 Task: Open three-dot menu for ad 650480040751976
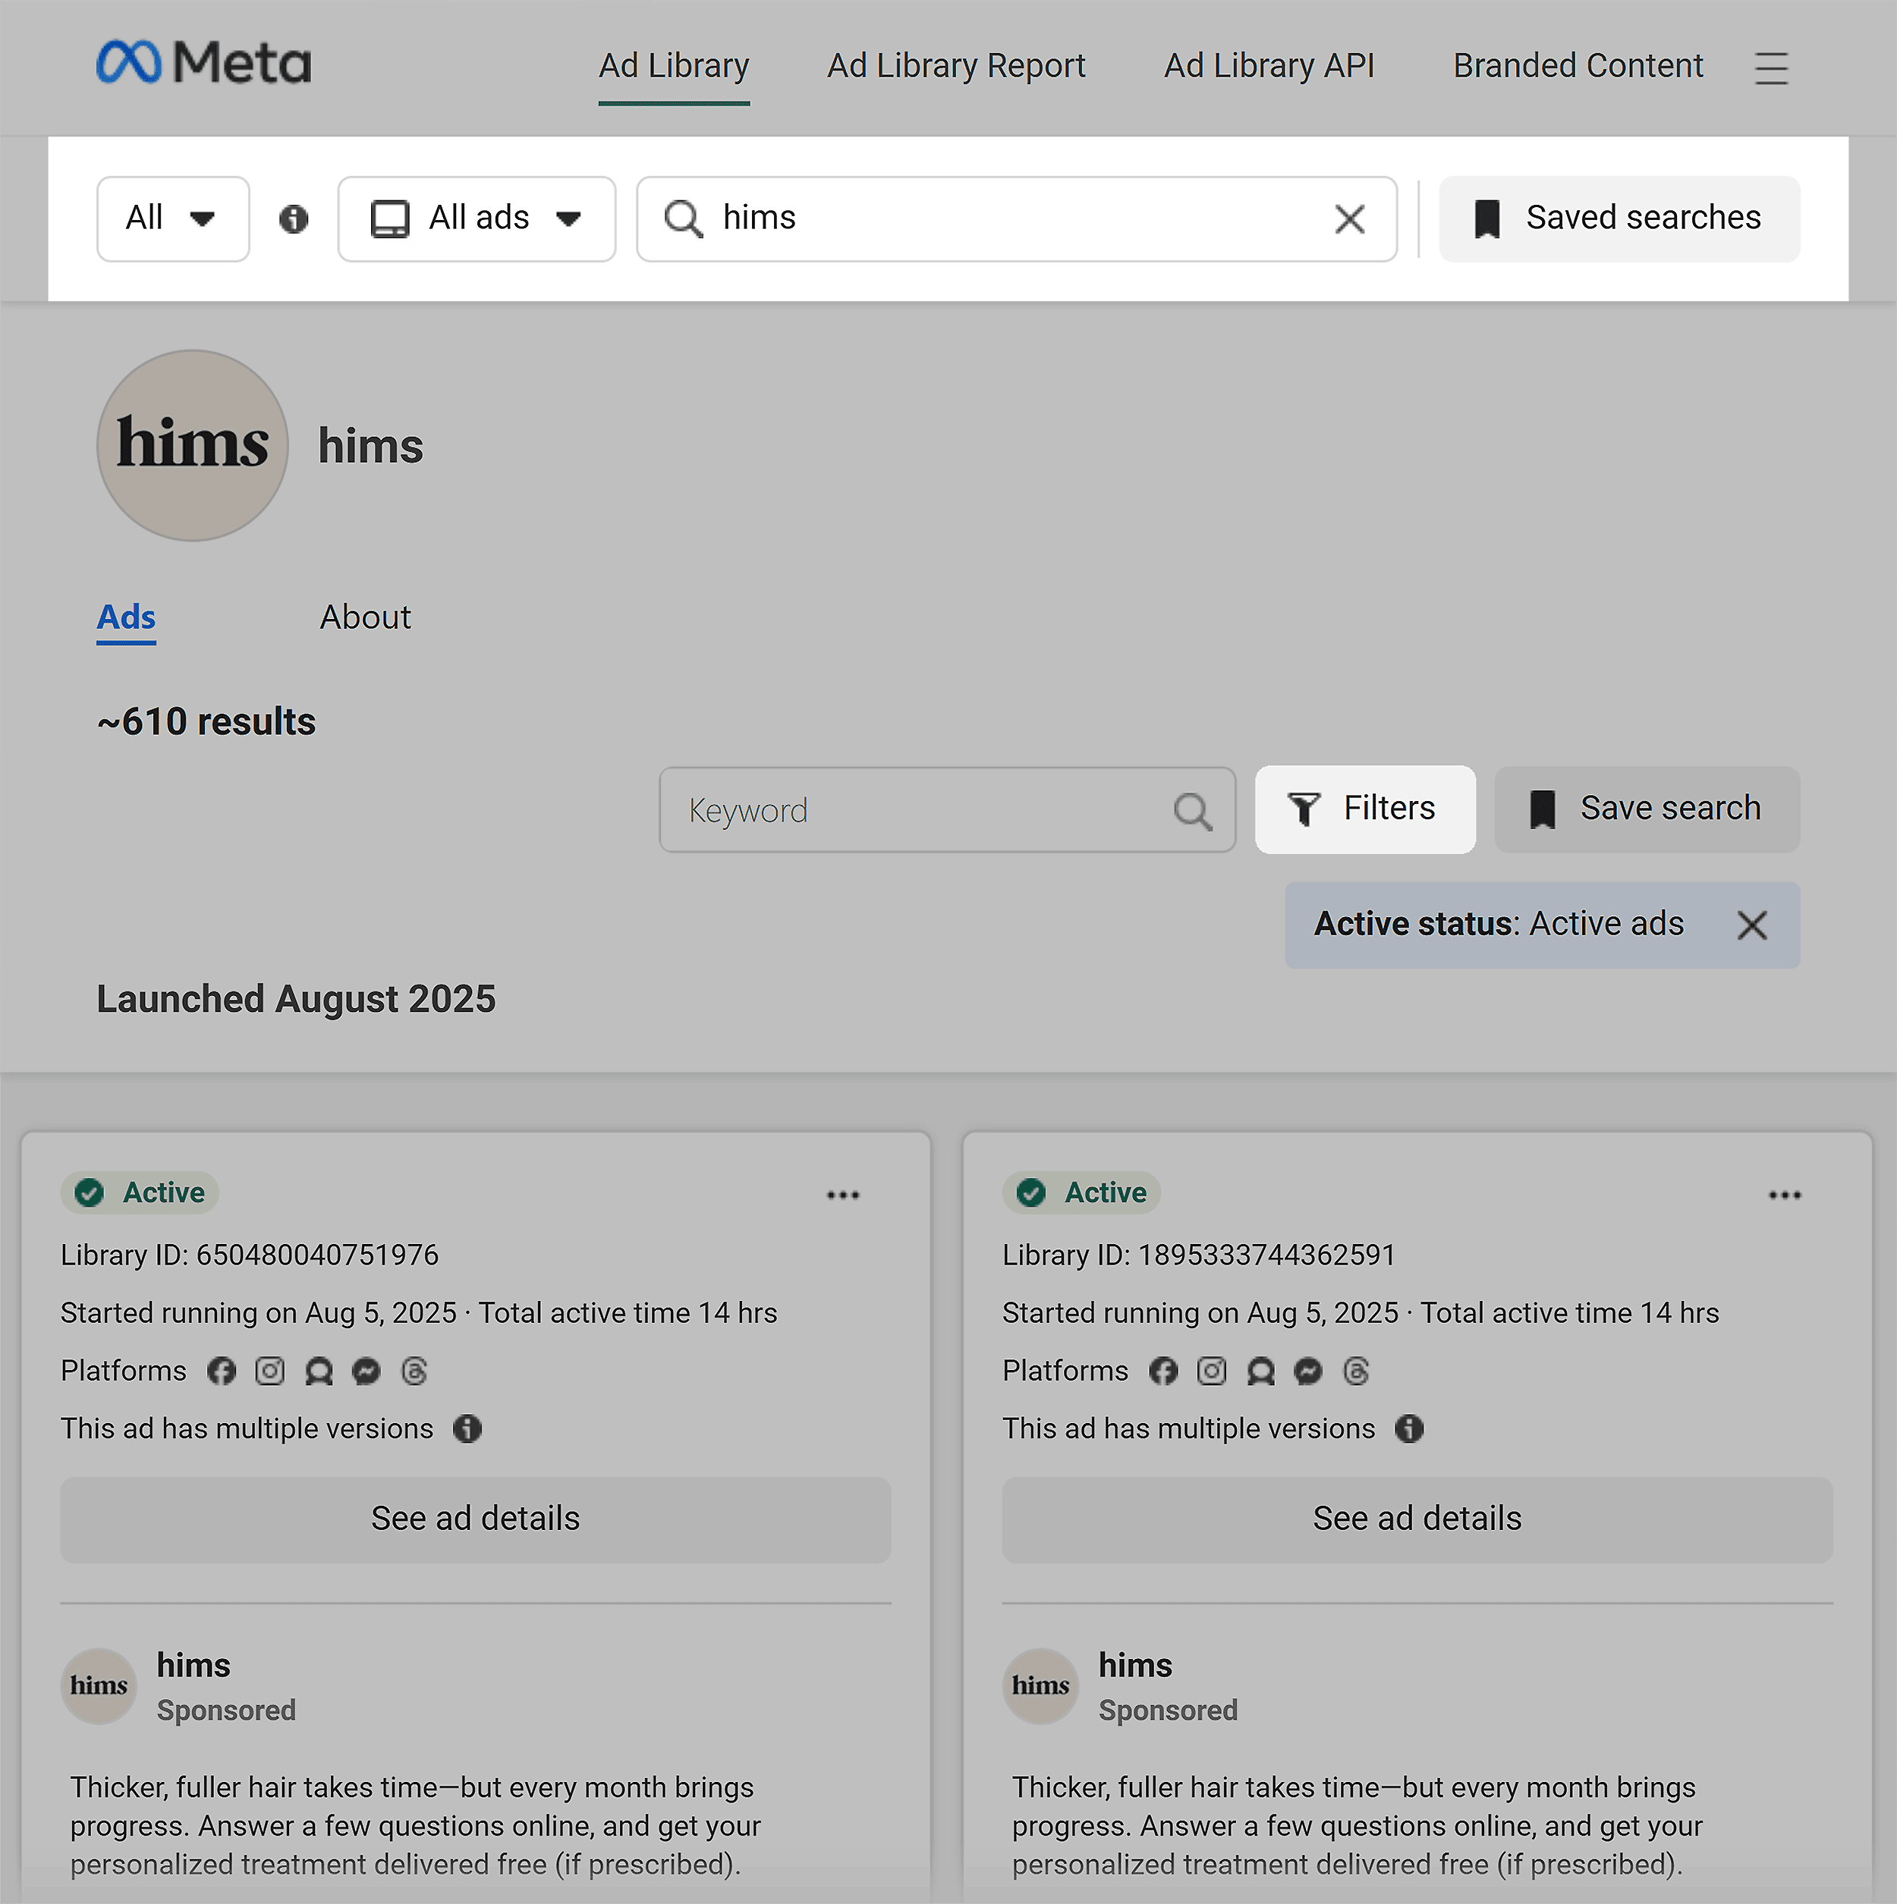point(843,1195)
